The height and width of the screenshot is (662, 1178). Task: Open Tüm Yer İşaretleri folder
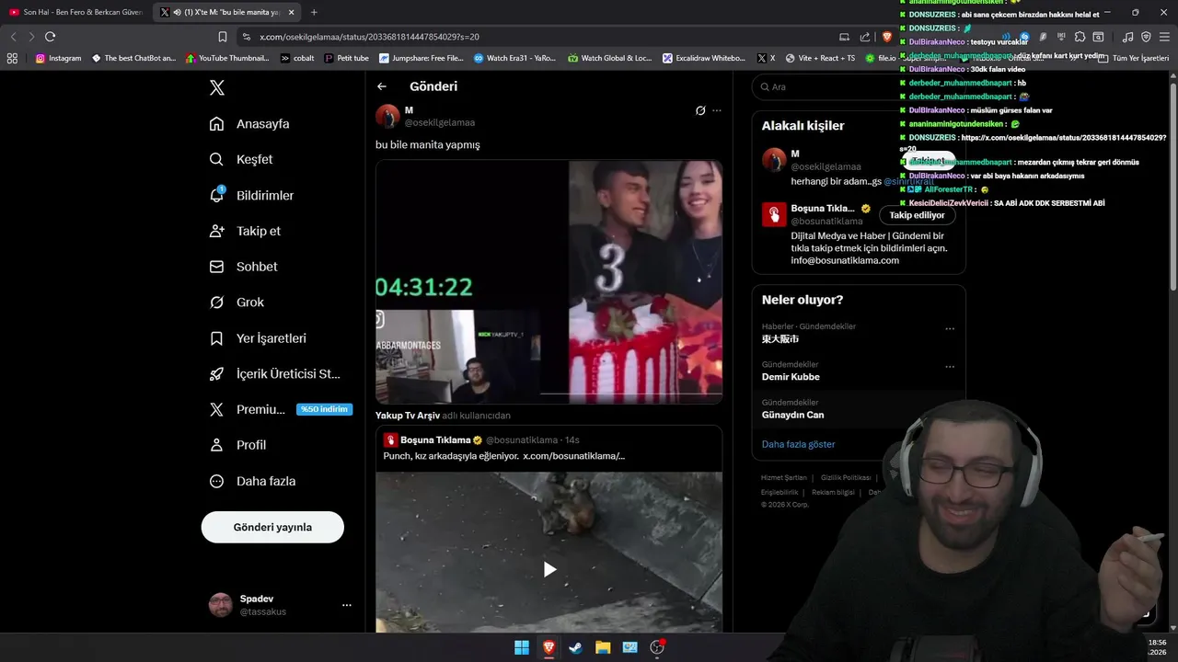pos(1134,58)
